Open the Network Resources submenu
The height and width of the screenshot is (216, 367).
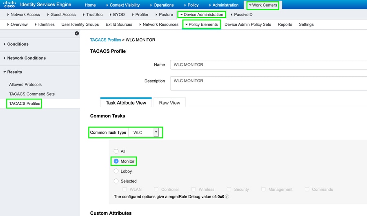pos(159,24)
